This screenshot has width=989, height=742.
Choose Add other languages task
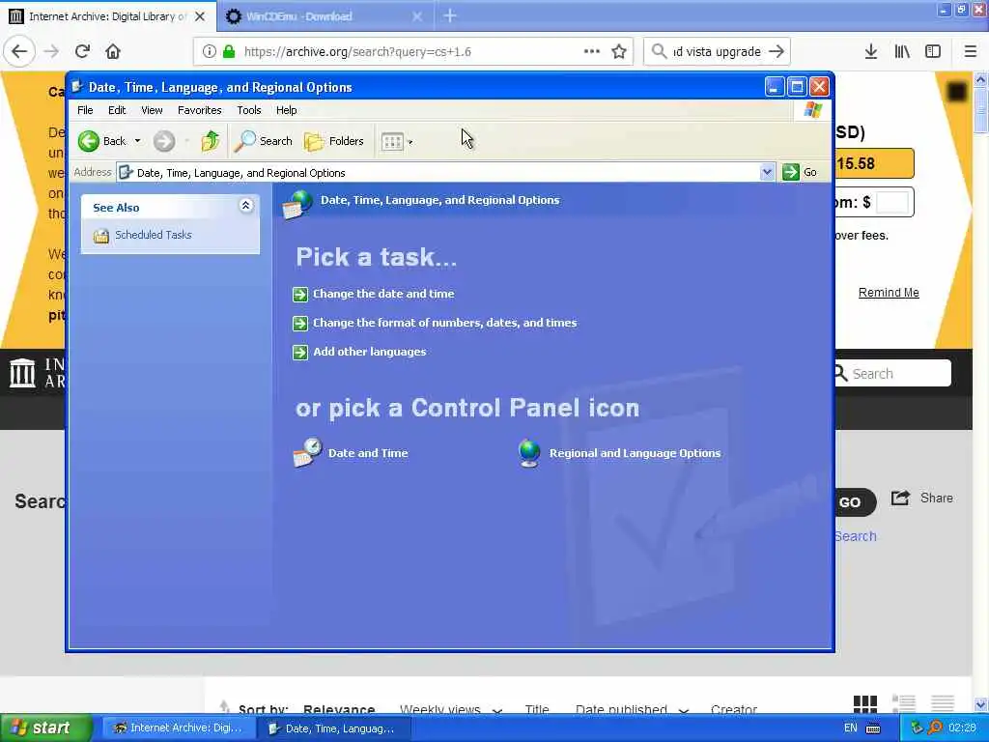[370, 352]
